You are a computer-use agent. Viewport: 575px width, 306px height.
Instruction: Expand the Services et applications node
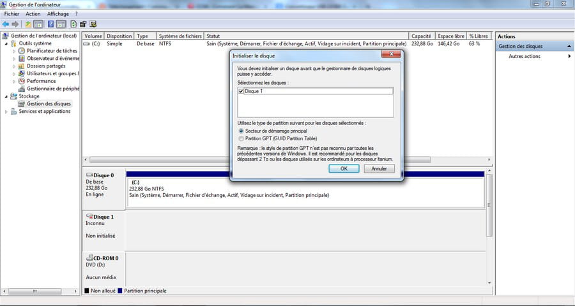click(6, 112)
